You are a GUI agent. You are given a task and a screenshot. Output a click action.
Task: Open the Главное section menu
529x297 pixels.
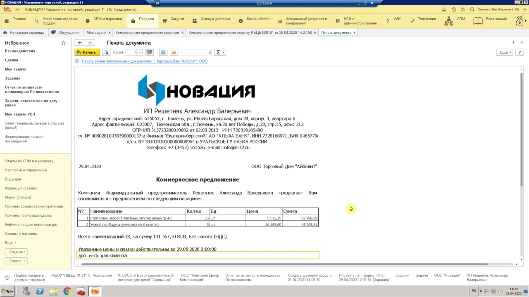tap(14, 20)
